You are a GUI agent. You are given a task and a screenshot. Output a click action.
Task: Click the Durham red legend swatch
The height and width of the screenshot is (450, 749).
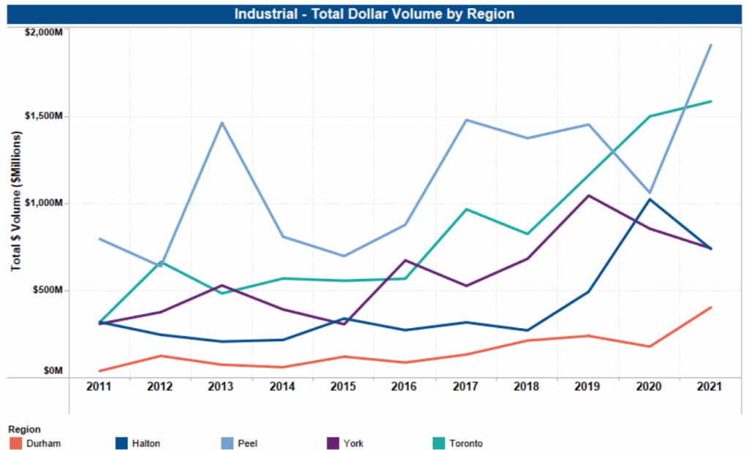tap(16, 443)
